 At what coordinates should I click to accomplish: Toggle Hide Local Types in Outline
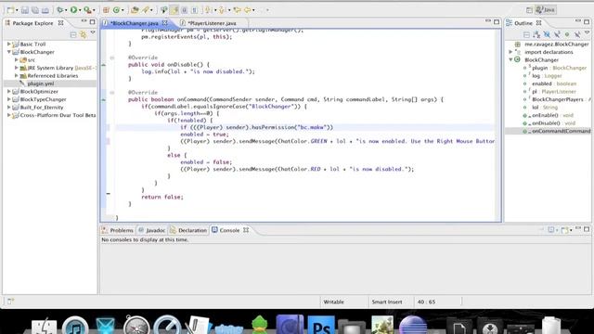577,35
